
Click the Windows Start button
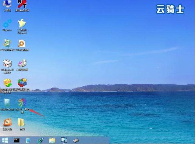[5, 140]
